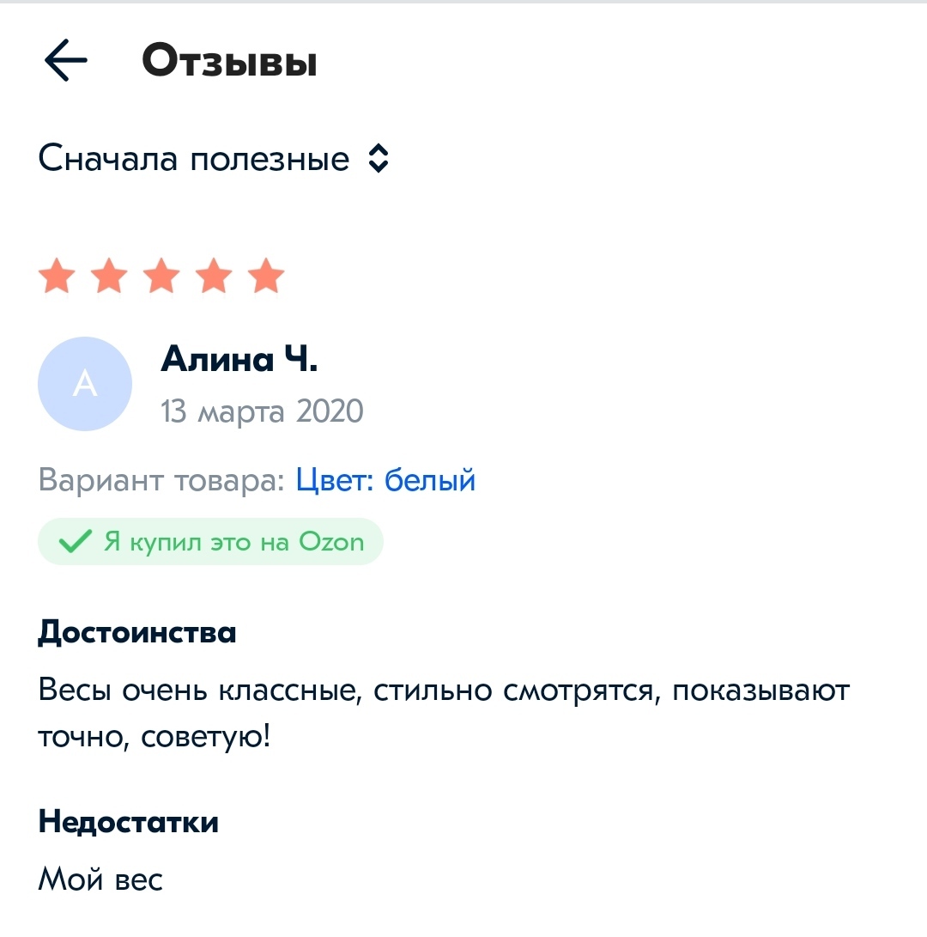Click the first rating star
The image size is (927, 937).
(58, 277)
